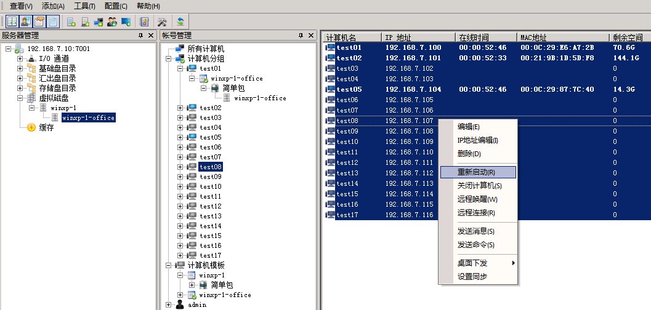Image resolution: width=651 pixels, height=310 pixels.
Task: Click the add users toolbar icon
Action: pos(112,22)
